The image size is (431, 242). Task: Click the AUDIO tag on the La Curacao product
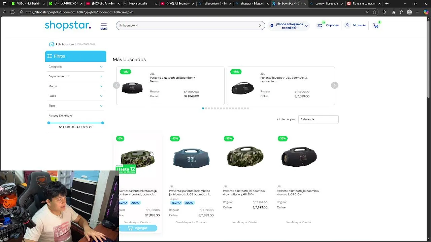189,203
